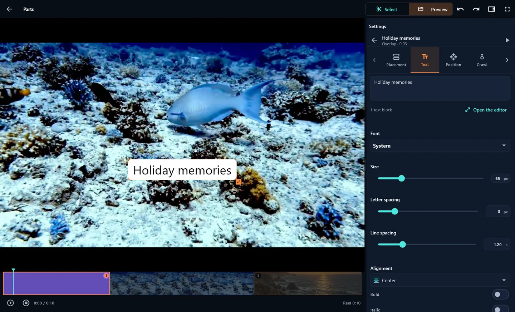Switch to the Placement tab

(x=396, y=60)
